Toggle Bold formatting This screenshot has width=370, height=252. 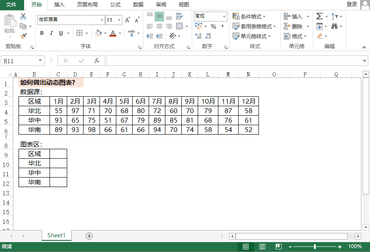42,33
